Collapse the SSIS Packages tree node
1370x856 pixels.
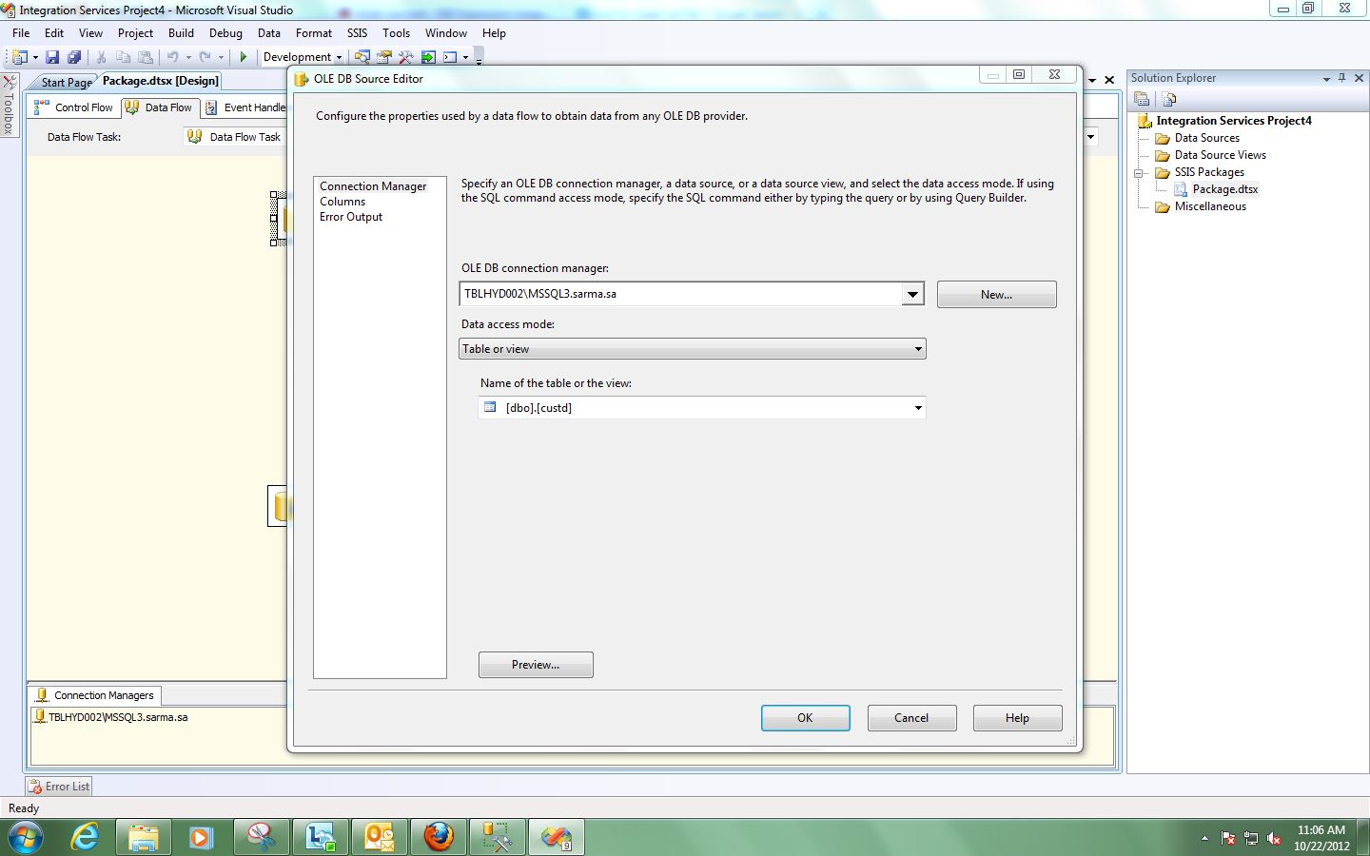coord(1138,172)
